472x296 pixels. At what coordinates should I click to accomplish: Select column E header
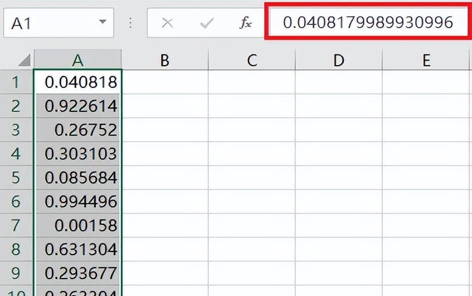point(426,60)
